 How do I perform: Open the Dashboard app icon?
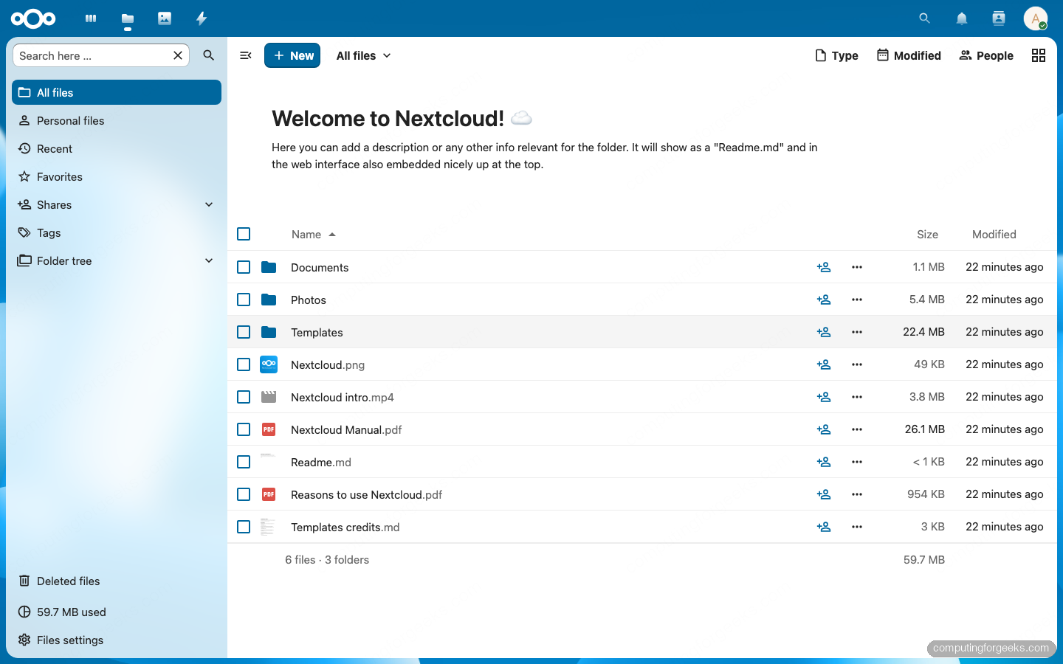point(91,18)
